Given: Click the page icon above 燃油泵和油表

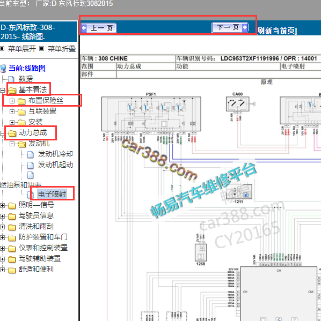Looking at the screenshot, I should click(x=31, y=175).
